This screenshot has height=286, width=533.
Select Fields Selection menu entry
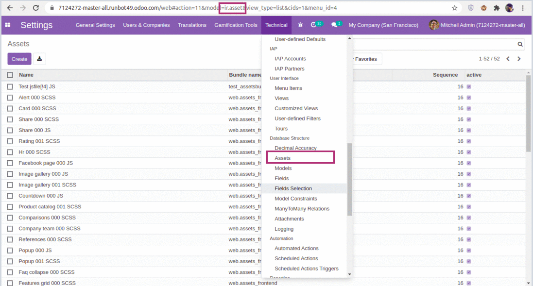[293, 188]
